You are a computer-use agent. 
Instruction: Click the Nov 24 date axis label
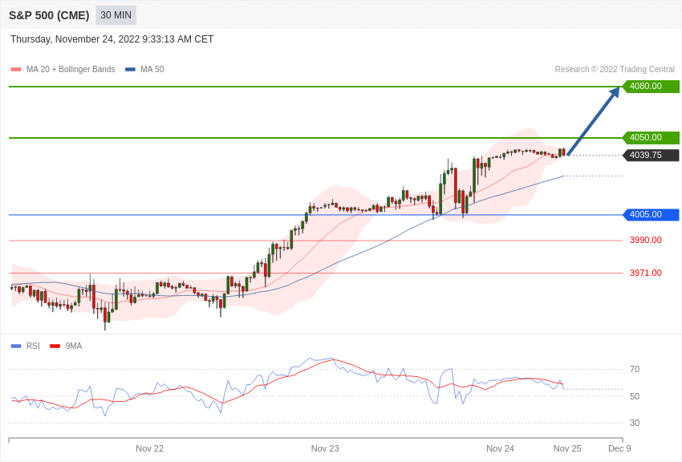point(500,448)
